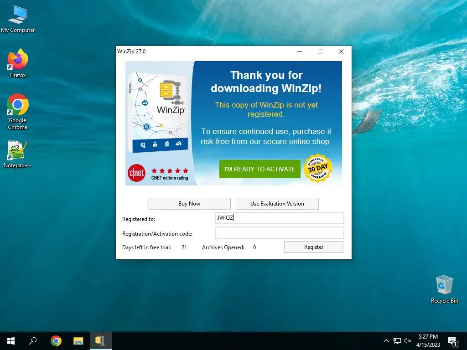This screenshot has height=350, width=467.
Task: Select the Google Chrome desktop shortcut
Action: [18, 112]
